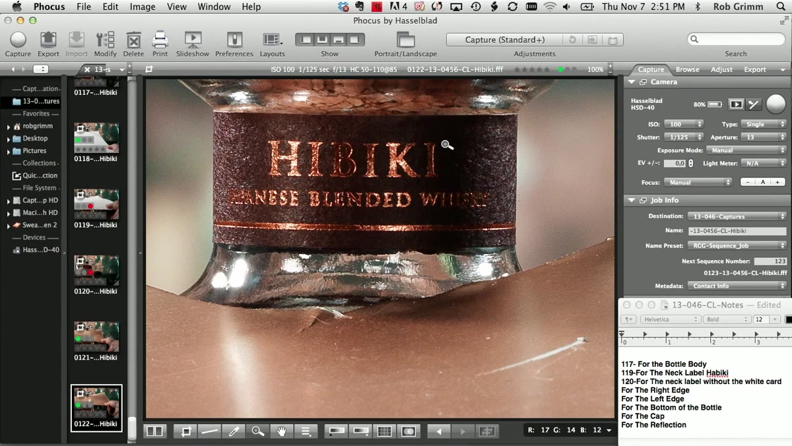The image size is (792, 446).
Task: Click the EV adjustment stepper
Action: point(691,163)
